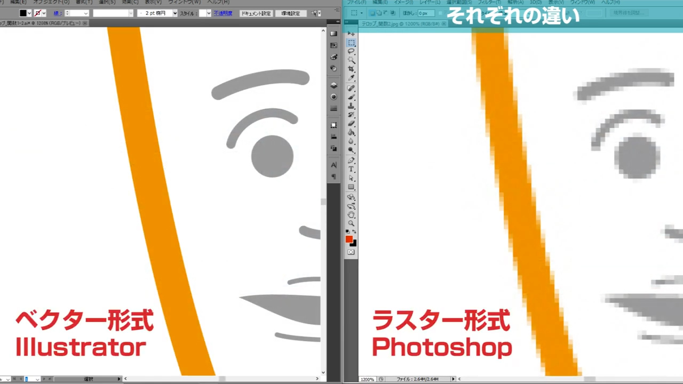Open the Align panel icon in Illustrator dock
The width and height of the screenshot is (683, 384).
(333, 137)
